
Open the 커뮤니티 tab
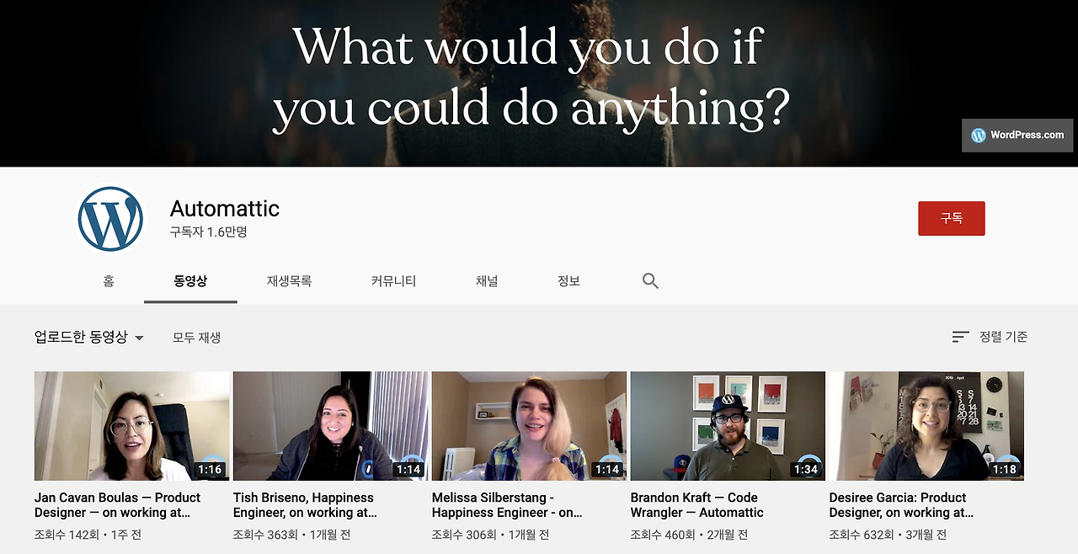click(393, 281)
